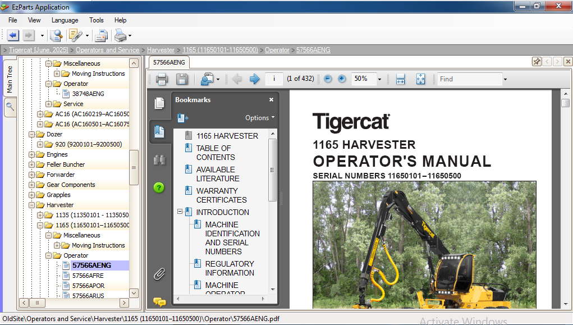Go to next PDF page arrow
The image size is (573, 325).
tap(255, 79)
